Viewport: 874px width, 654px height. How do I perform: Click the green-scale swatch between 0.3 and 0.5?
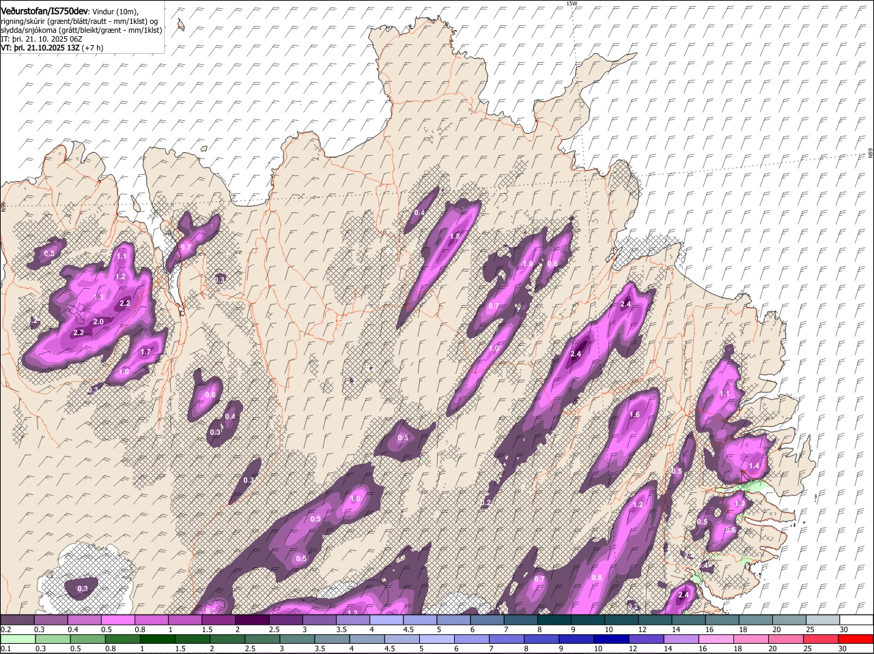(x=54, y=640)
